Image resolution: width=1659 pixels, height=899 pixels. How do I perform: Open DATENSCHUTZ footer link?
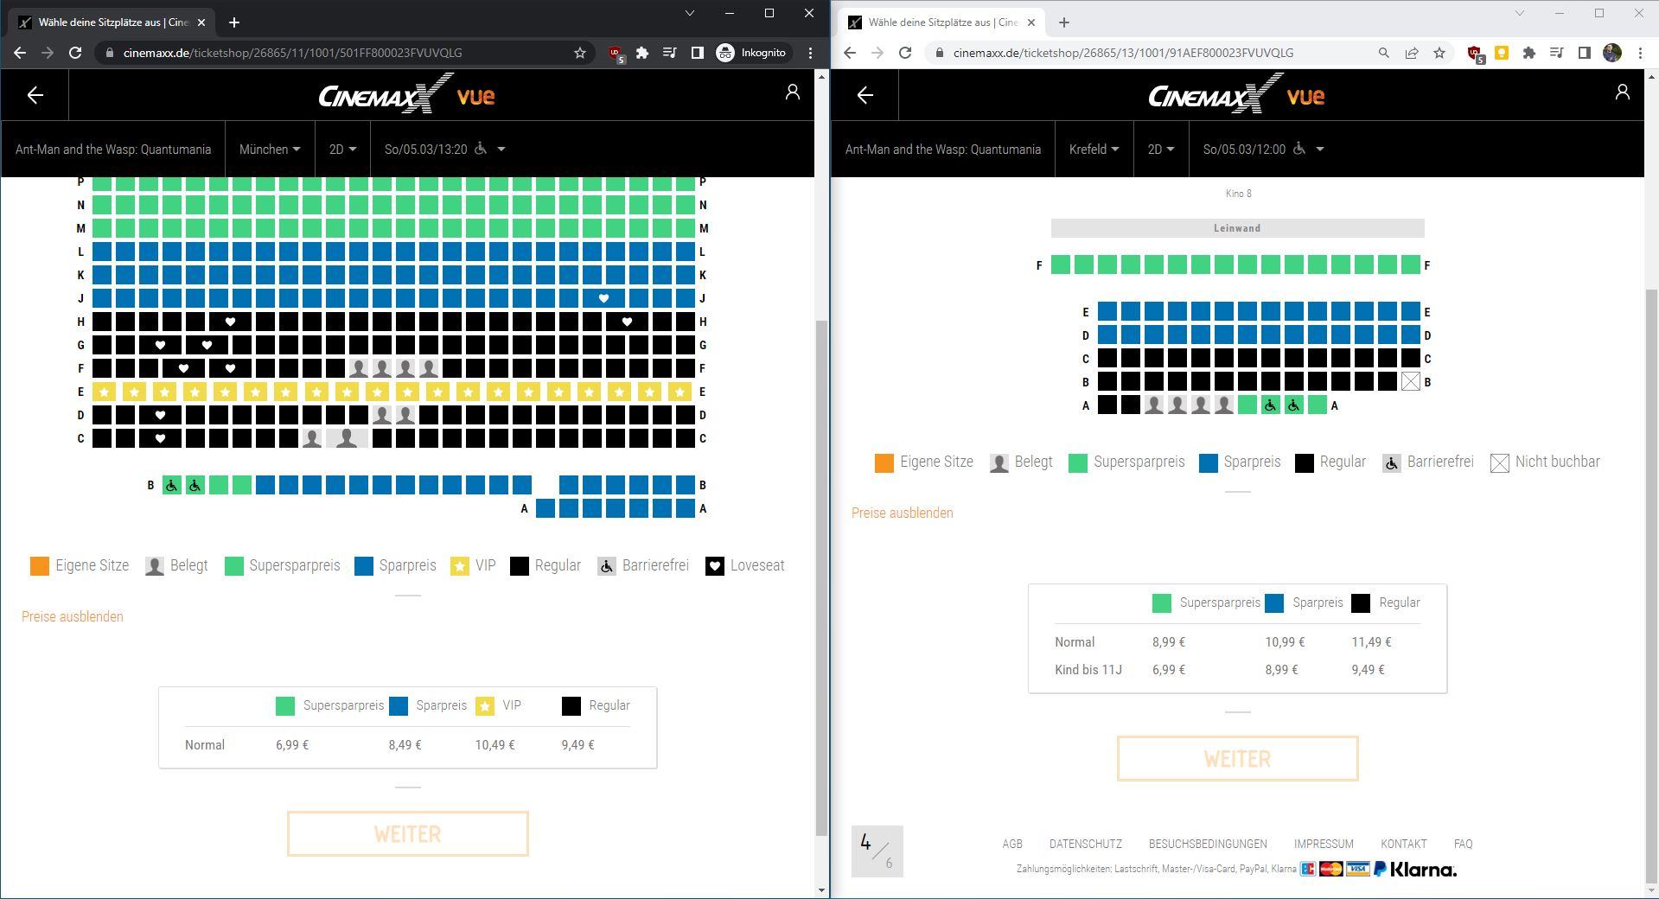(1085, 844)
